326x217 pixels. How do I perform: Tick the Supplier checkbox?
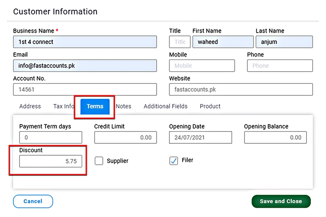[99, 161]
